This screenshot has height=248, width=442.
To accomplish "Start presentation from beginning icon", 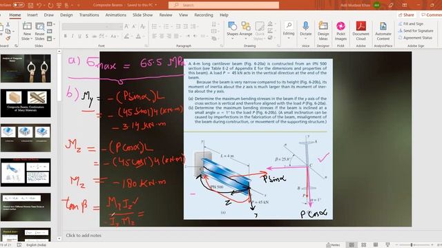I will pyautogui.click(x=59, y=5).
